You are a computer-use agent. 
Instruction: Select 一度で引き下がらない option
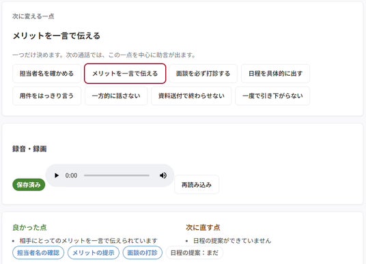272,96
